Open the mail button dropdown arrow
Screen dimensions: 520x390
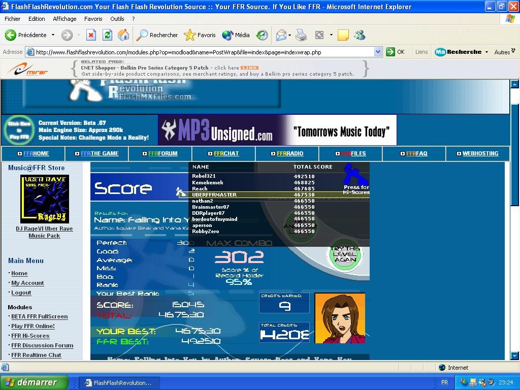[289, 35]
